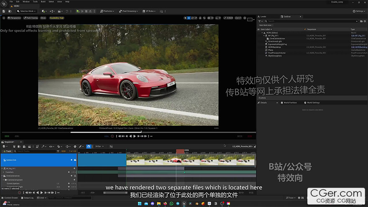Screen dimensions: 368x207
Task: Switch to the World Settings tab
Action: [x=312, y=102]
